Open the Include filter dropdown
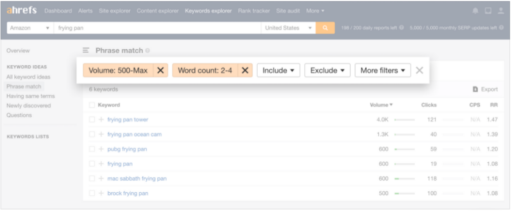Viewport: 511px width, 211px height. (278, 70)
